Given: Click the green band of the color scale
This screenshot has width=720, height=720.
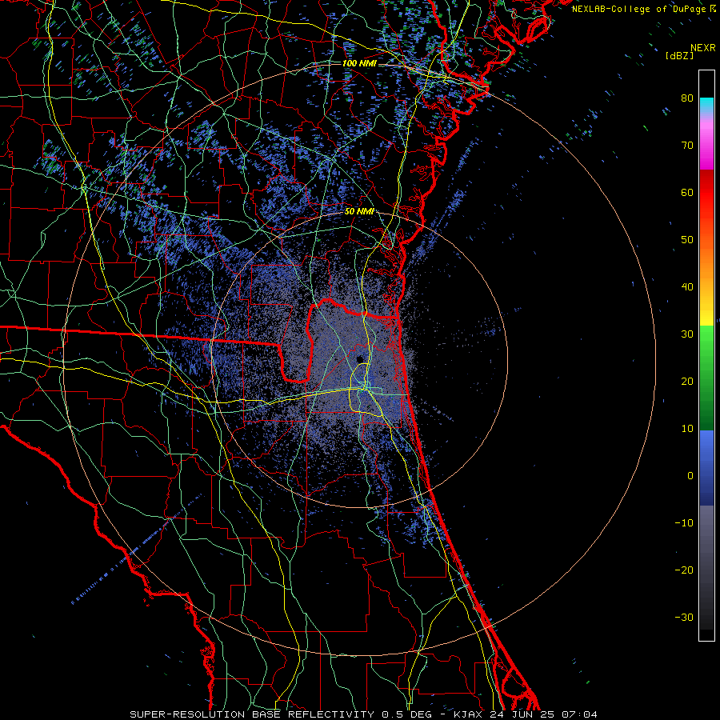Looking at the screenshot, I should pyautogui.click(x=706, y=378).
